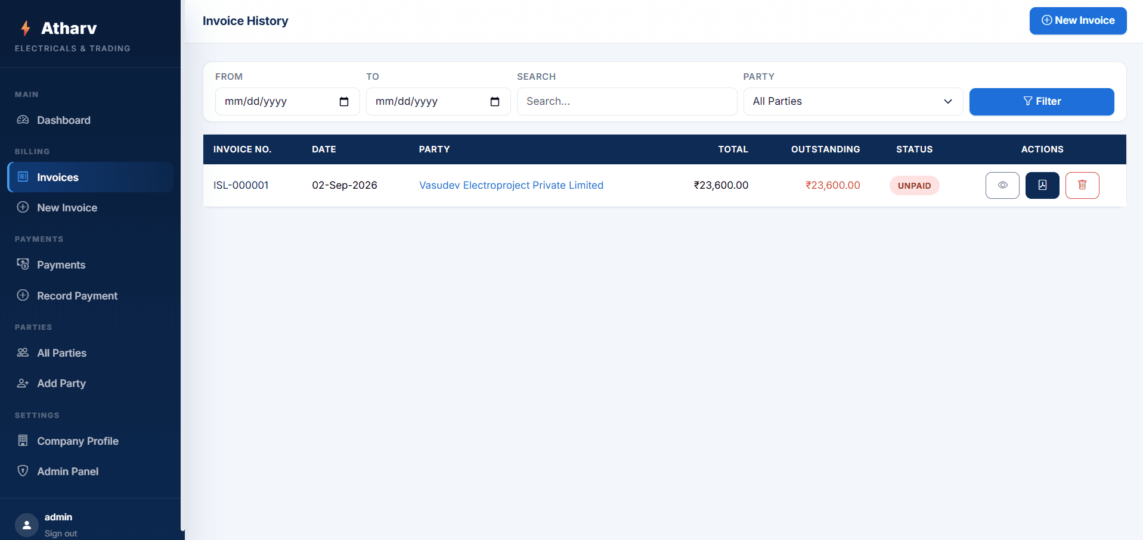
Task: Click the OUTSTANDING column header
Action: 825,149
